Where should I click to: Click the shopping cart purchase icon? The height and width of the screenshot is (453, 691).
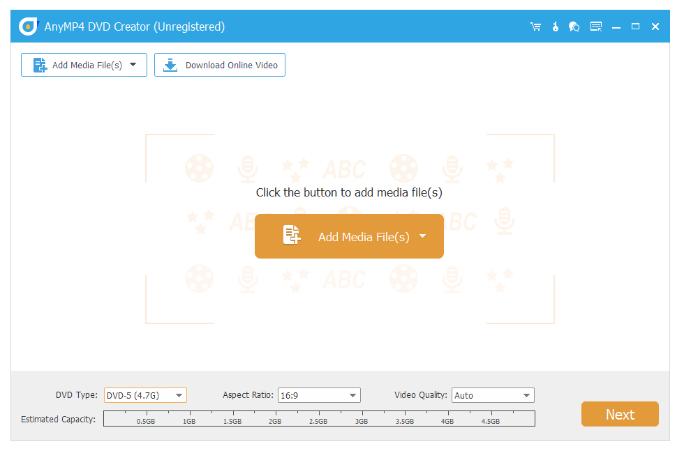(x=535, y=27)
